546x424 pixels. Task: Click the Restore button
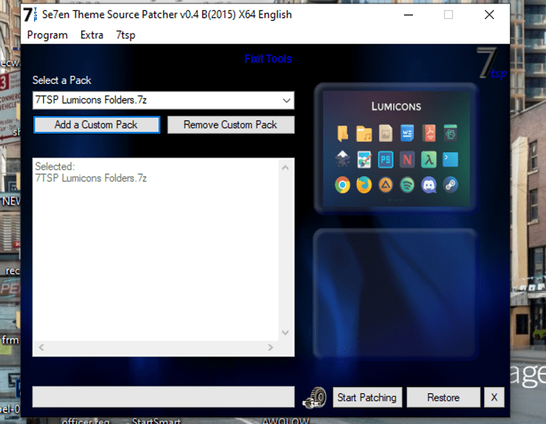pyautogui.click(x=444, y=397)
